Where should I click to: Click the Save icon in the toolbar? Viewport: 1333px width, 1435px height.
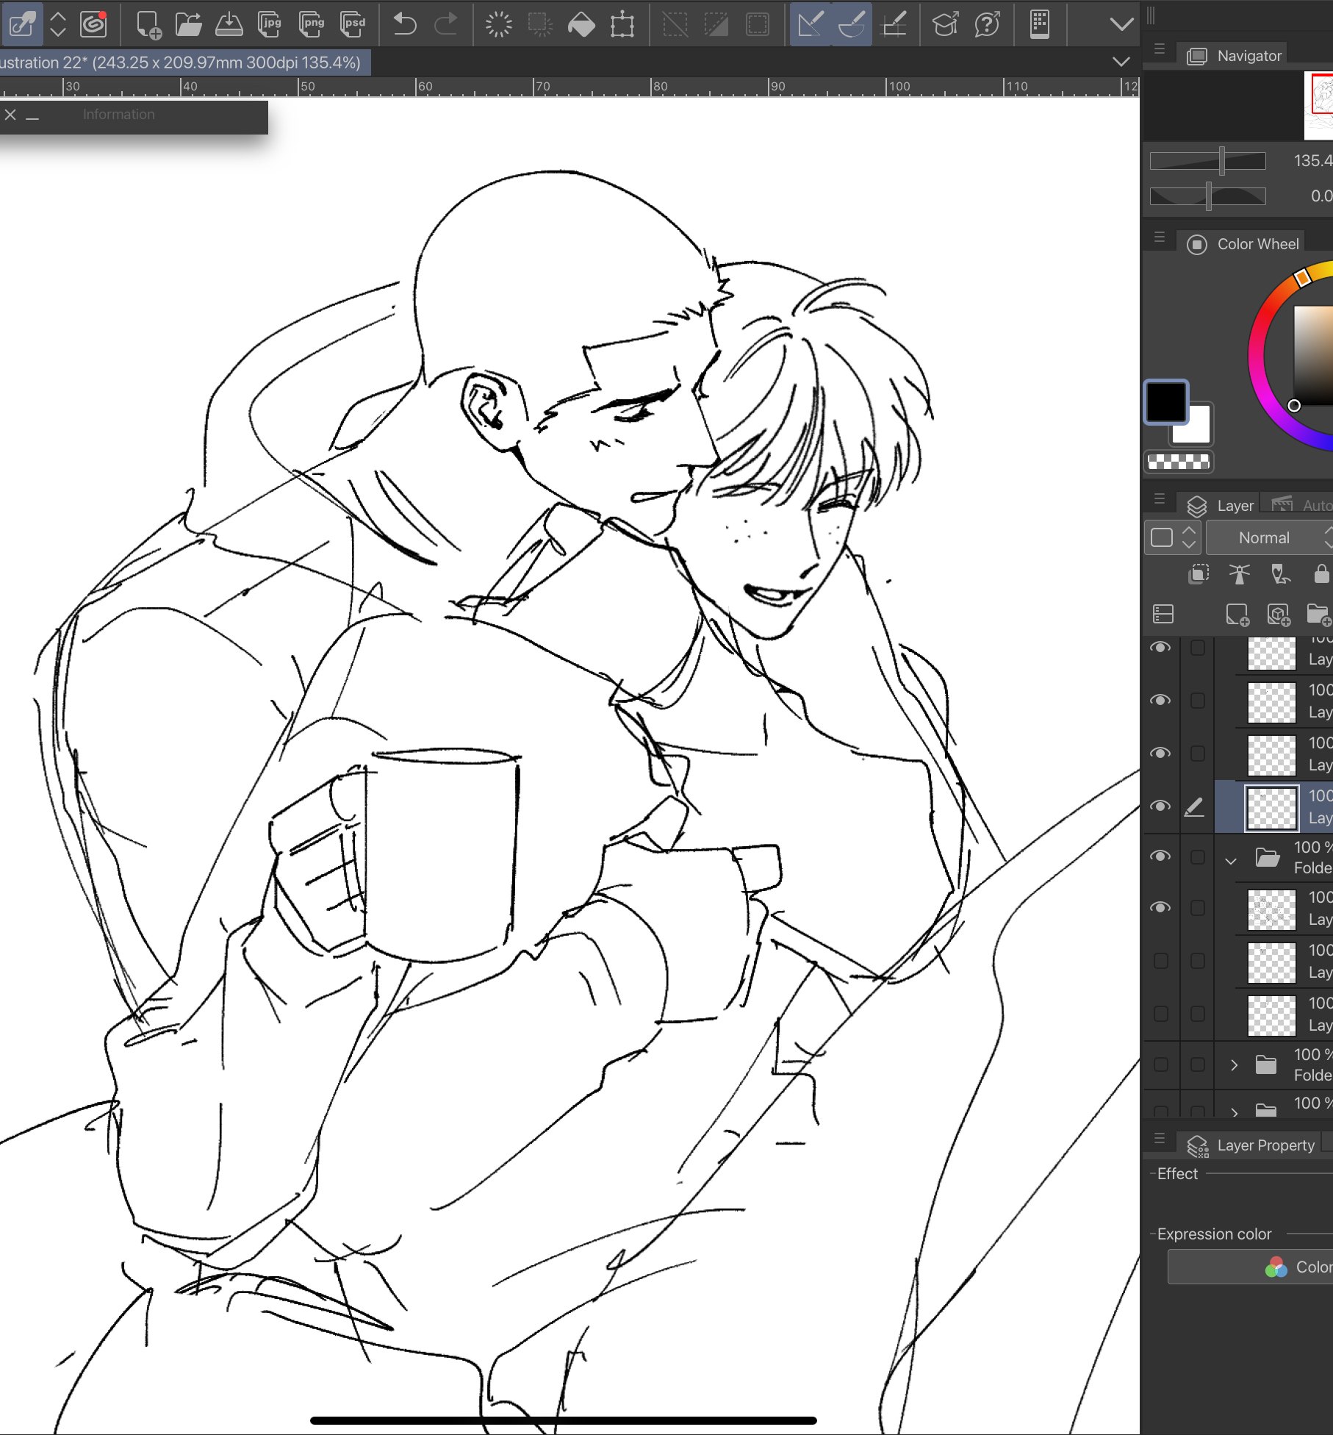click(x=229, y=24)
